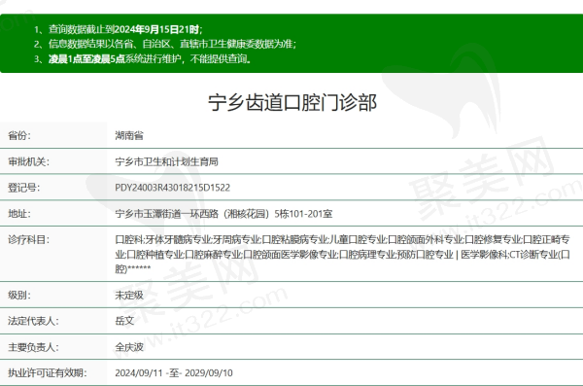Select the name 岳文
Viewport: 583px width, 386px height.
[124, 321]
